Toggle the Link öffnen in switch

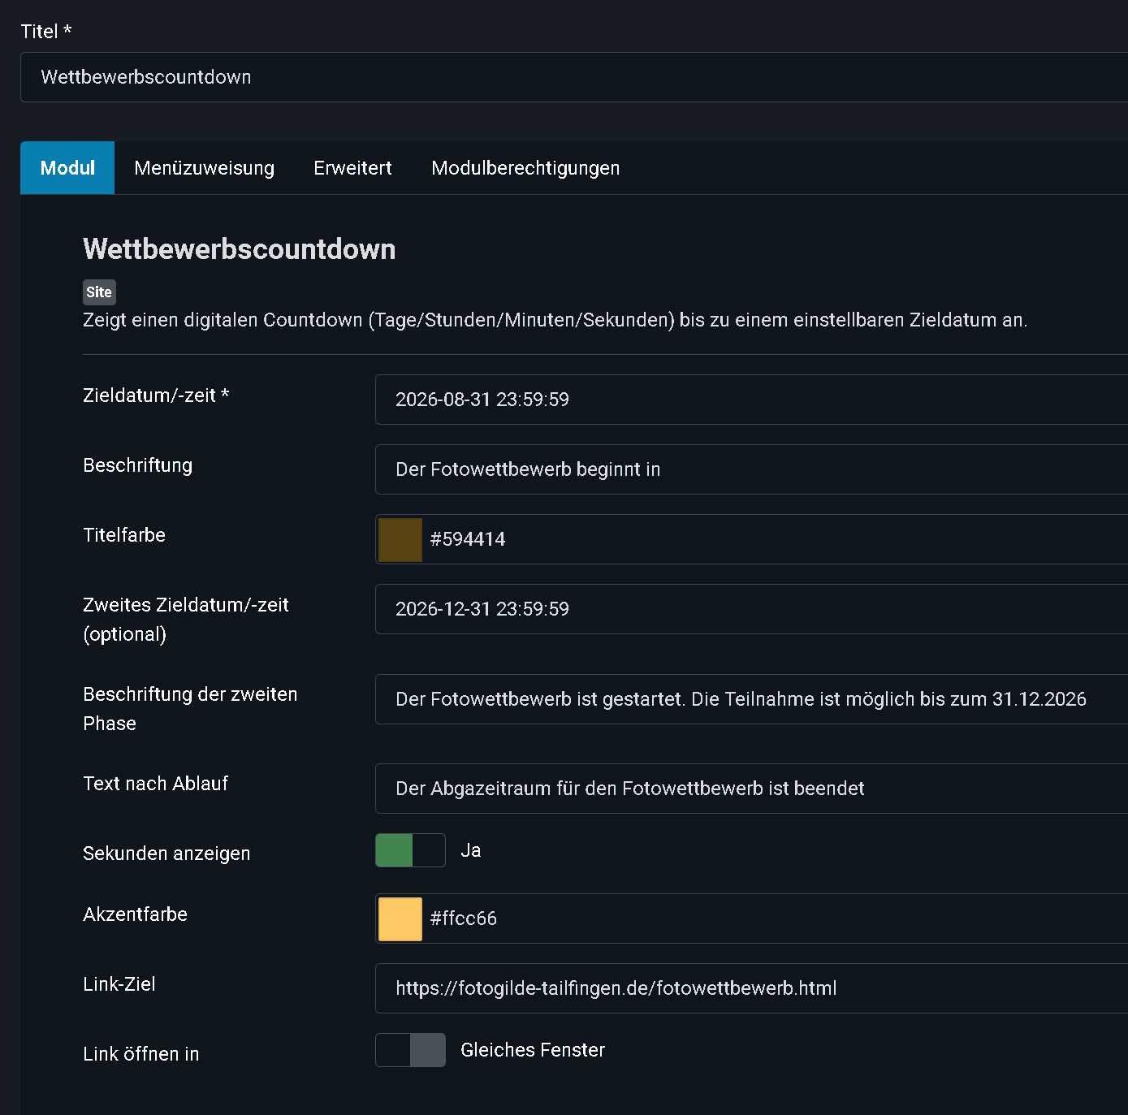410,1050
